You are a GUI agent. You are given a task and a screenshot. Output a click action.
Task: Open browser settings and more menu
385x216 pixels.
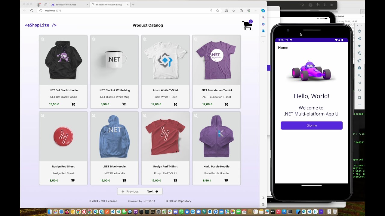point(256,10)
